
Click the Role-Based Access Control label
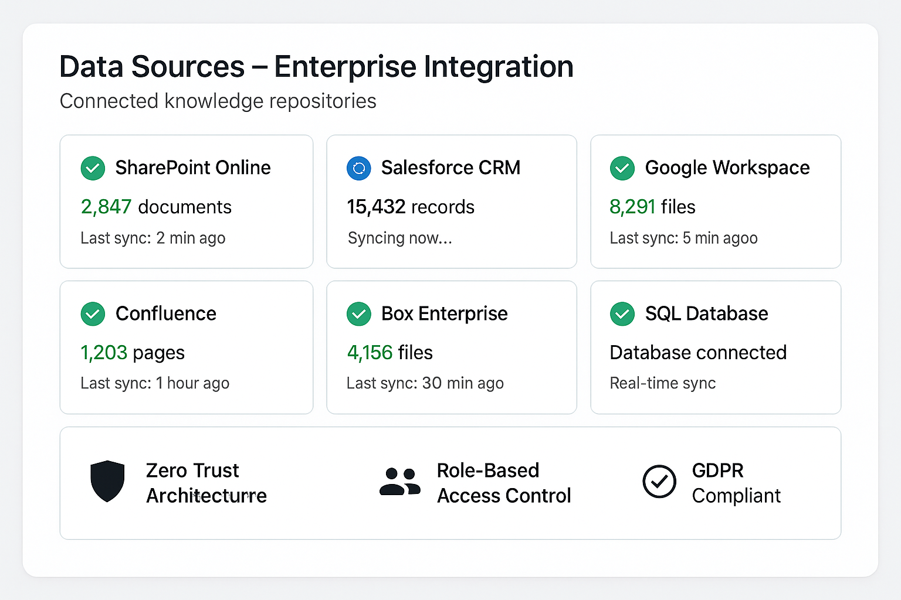pos(504,483)
